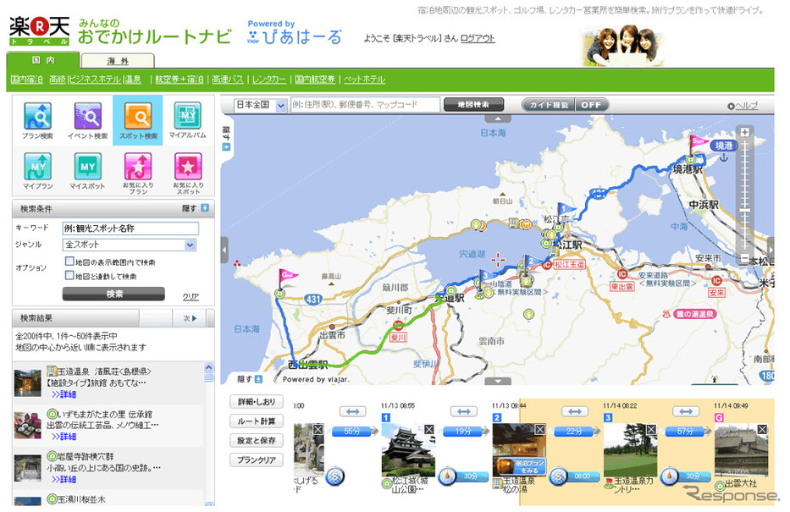Check 地図の表示範囲内で検索 option
The width and height of the screenshot is (790, 512).
(69, 262)
